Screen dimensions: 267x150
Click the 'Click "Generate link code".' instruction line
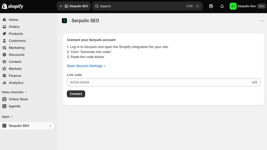[x=89, y=52]
